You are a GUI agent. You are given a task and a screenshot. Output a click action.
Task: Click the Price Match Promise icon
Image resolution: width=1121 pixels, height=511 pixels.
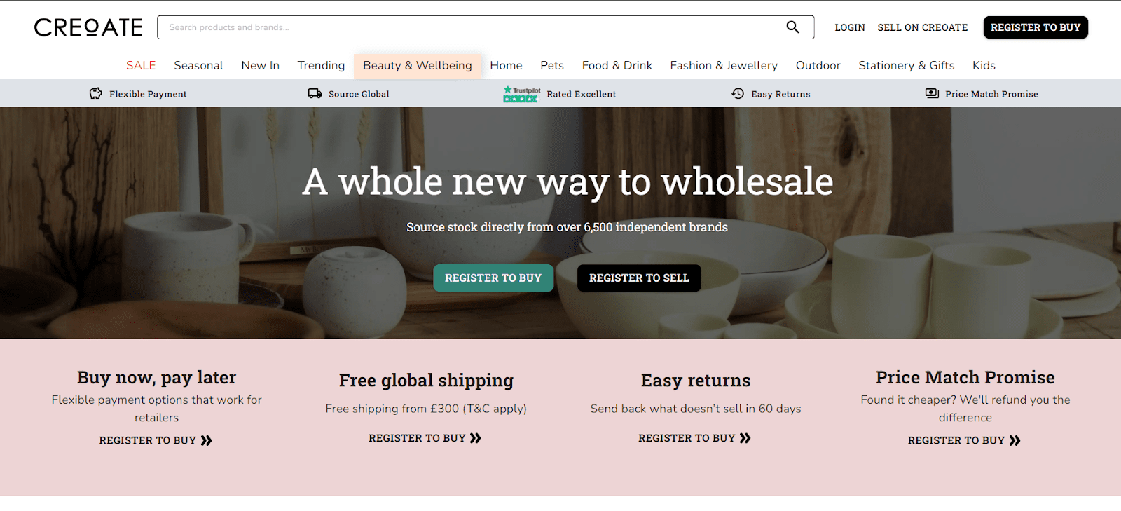coord(932,94)
